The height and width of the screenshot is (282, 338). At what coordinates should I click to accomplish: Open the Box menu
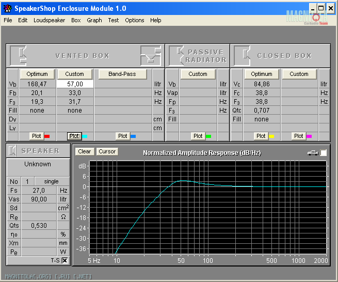[76, 20]
